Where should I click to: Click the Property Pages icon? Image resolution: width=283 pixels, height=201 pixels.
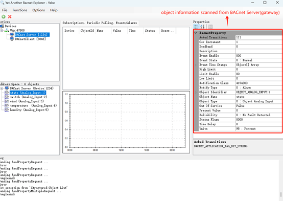[x=210, y=27]
